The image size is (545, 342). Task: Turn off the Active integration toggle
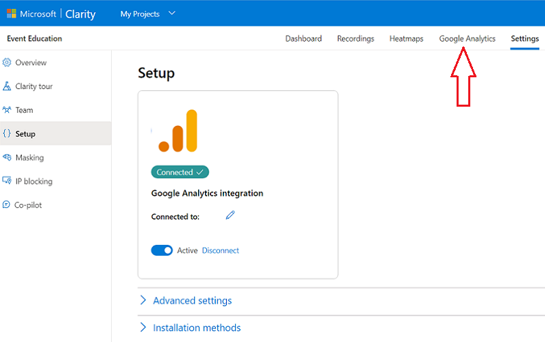click(x=162, y=250)
